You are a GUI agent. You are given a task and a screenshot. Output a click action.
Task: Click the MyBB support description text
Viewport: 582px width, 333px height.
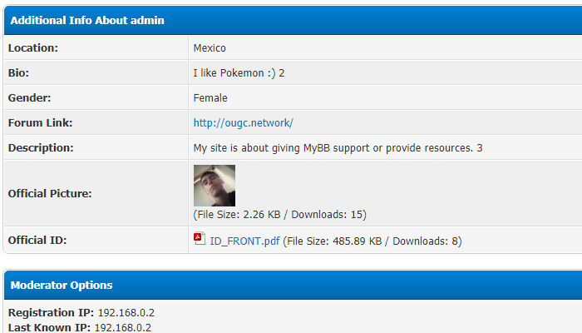point(338,148)
